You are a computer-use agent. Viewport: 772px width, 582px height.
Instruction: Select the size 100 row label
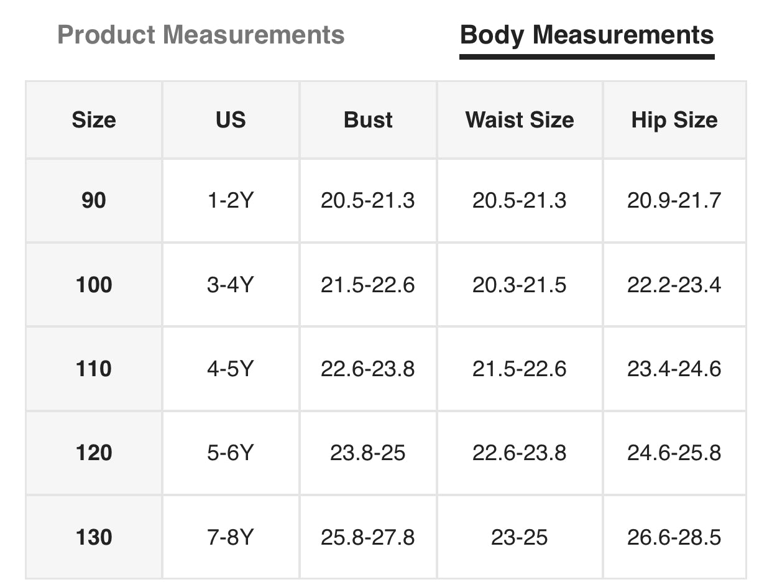pyautogui.click(x=94, y=285)
